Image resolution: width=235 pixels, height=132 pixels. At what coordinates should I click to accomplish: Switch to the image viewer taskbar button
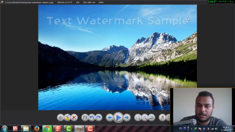[x=79, y=129]
